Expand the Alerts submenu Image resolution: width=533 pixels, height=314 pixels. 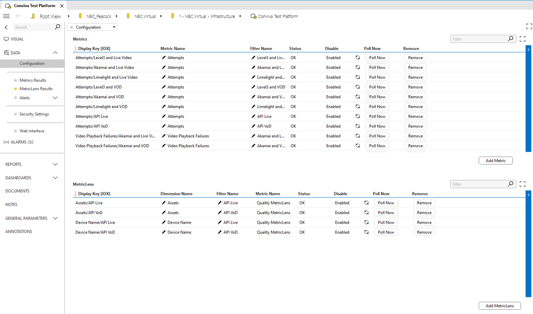click(x=55, y=98)
